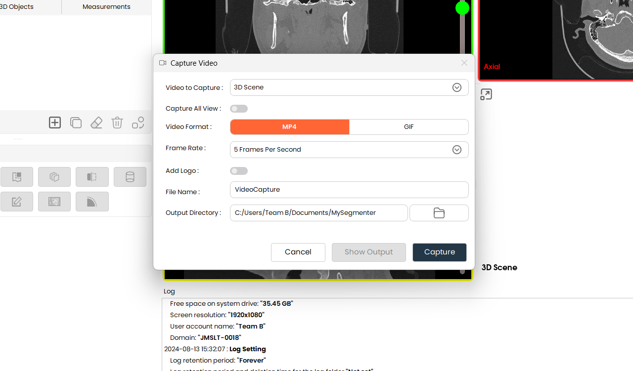Click the pencil edit tool button
This screenshot has width=633, height=371.
(x=17, y=202)
